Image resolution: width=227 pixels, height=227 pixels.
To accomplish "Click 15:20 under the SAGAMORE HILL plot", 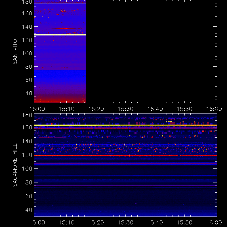I will 96,222.
